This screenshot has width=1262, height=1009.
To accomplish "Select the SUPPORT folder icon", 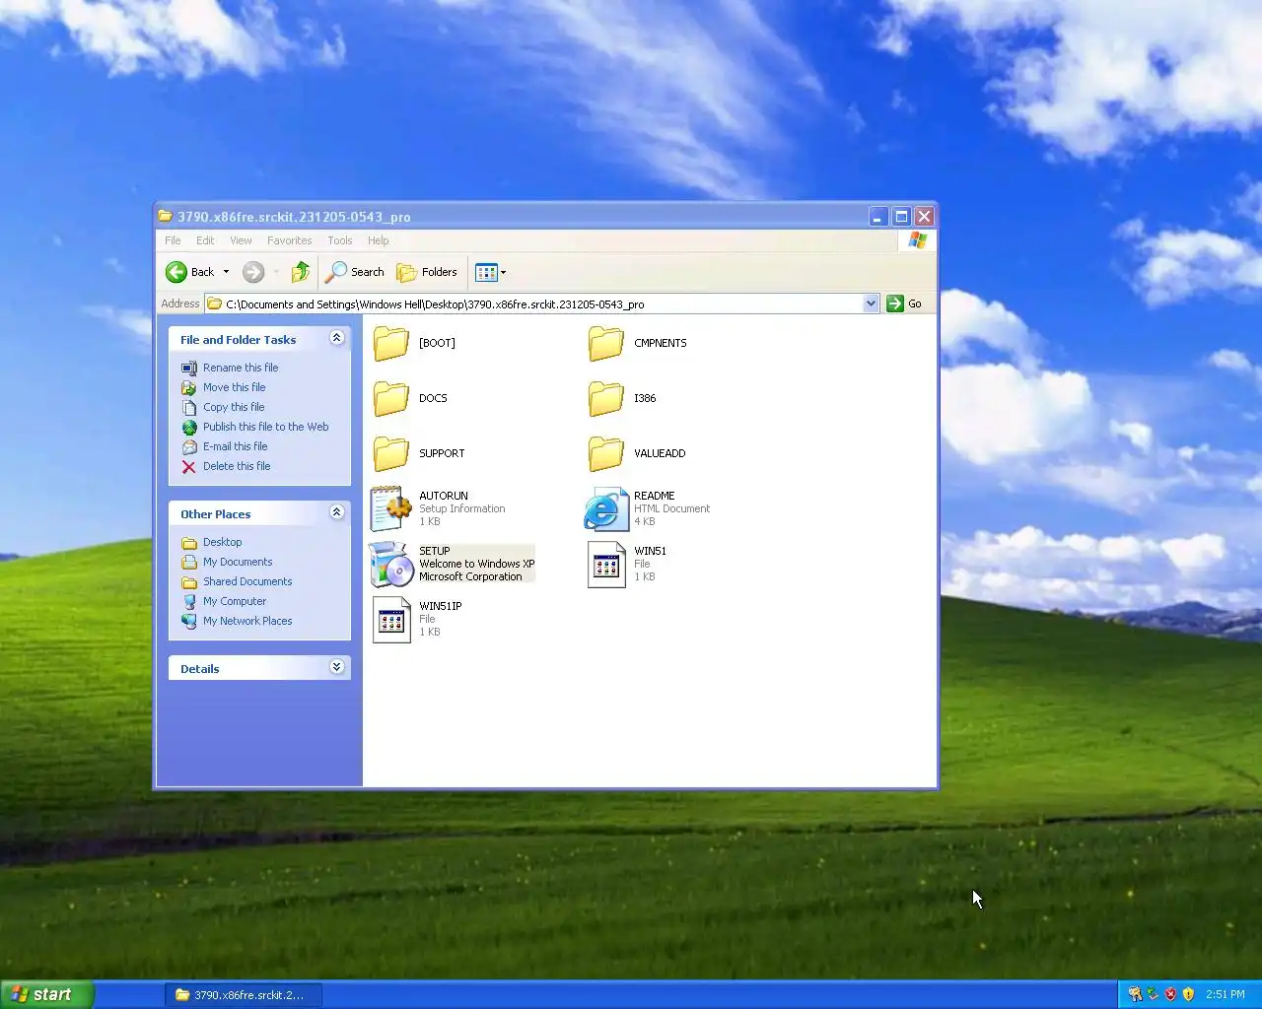I will point(391,453).
